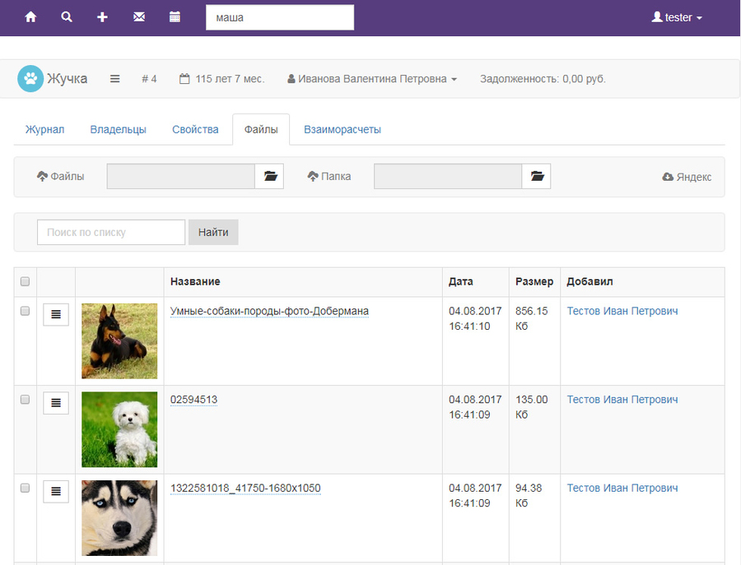Click the Файлы upload cloud icon

click(x=42, y=177)
